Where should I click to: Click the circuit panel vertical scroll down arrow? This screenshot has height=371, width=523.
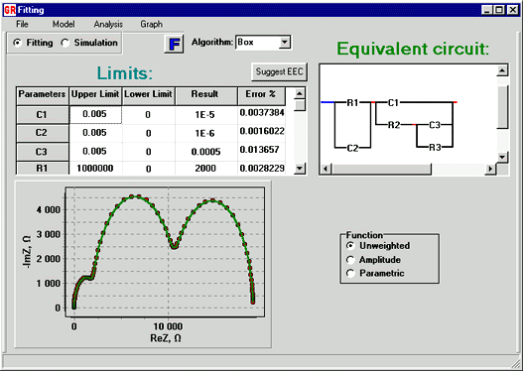502,157
